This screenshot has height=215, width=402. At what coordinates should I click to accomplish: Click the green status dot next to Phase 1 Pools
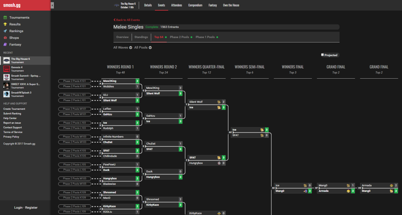tap(217, 37)
